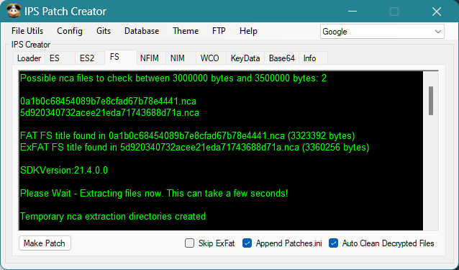
Task: Switch to the Base64 tab
Action: tap(281, 58)
